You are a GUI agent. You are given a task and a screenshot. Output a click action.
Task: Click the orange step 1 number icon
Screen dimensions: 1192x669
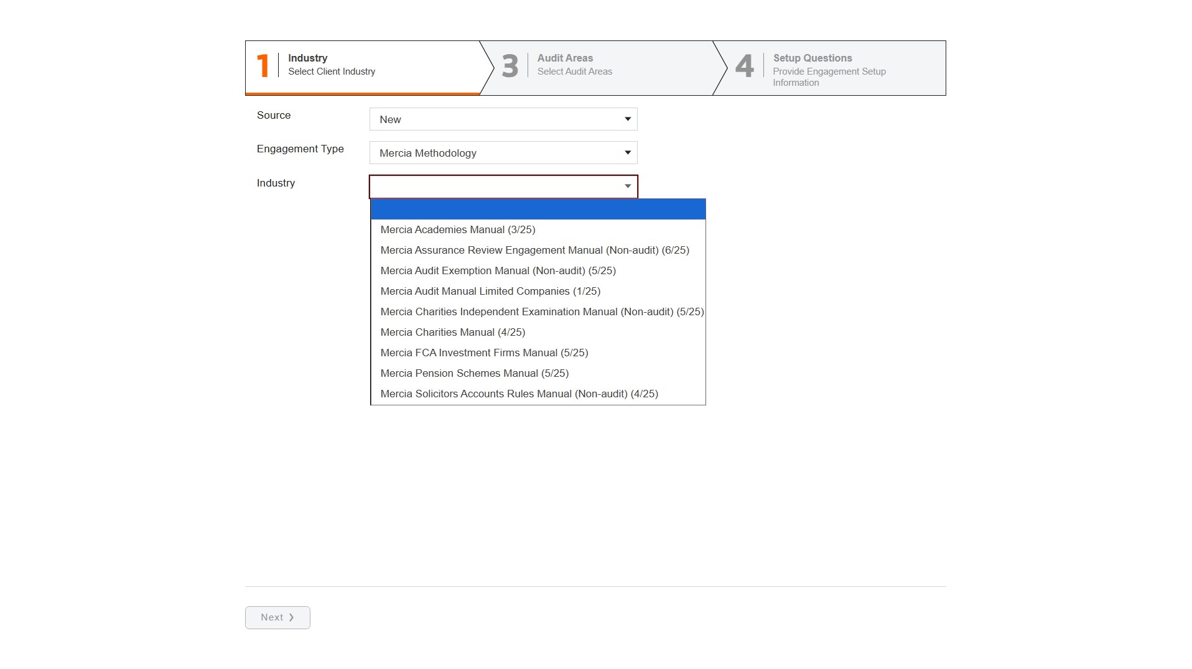tap(263, 66)
